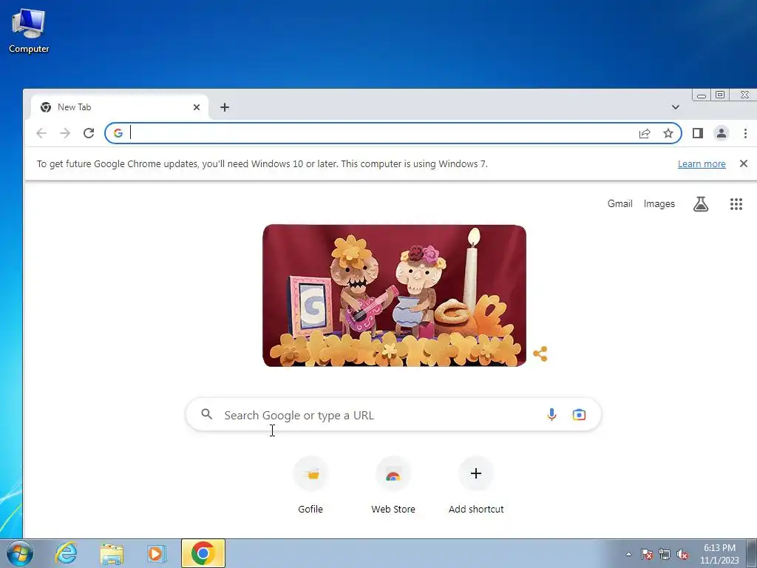Click the Google G icon in address bar

tap(118, 133)
